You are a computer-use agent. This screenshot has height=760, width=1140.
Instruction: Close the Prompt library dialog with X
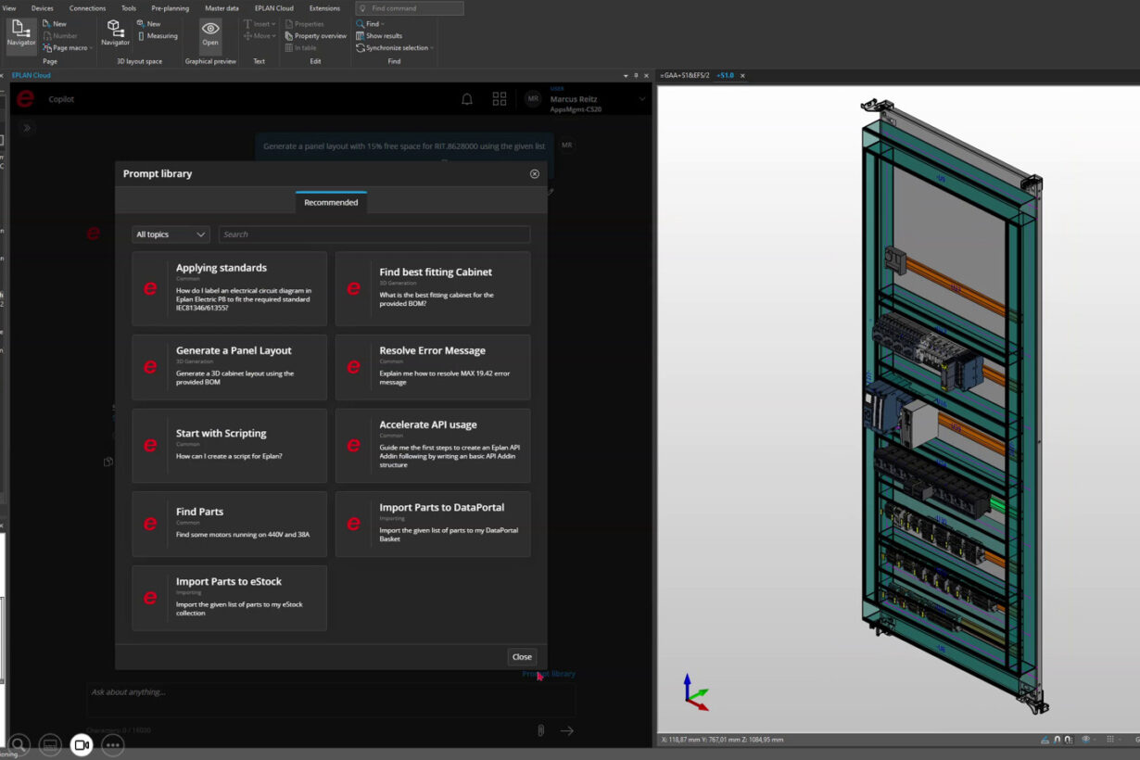click(x=535, y=173)
